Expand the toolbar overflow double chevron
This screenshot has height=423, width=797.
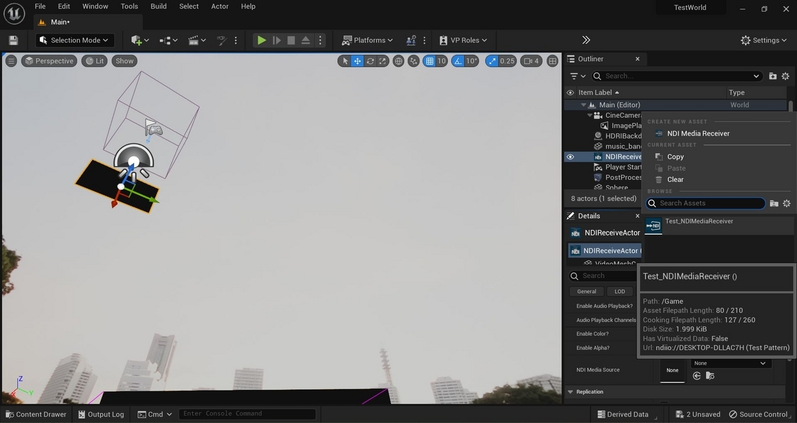[x=586, y=40]
